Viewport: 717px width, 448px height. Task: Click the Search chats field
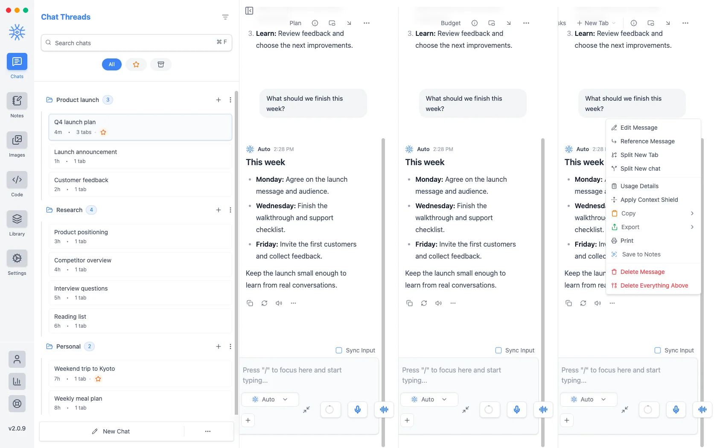[137, 43]
